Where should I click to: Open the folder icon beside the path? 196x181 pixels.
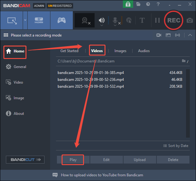(x=184, y=61)
